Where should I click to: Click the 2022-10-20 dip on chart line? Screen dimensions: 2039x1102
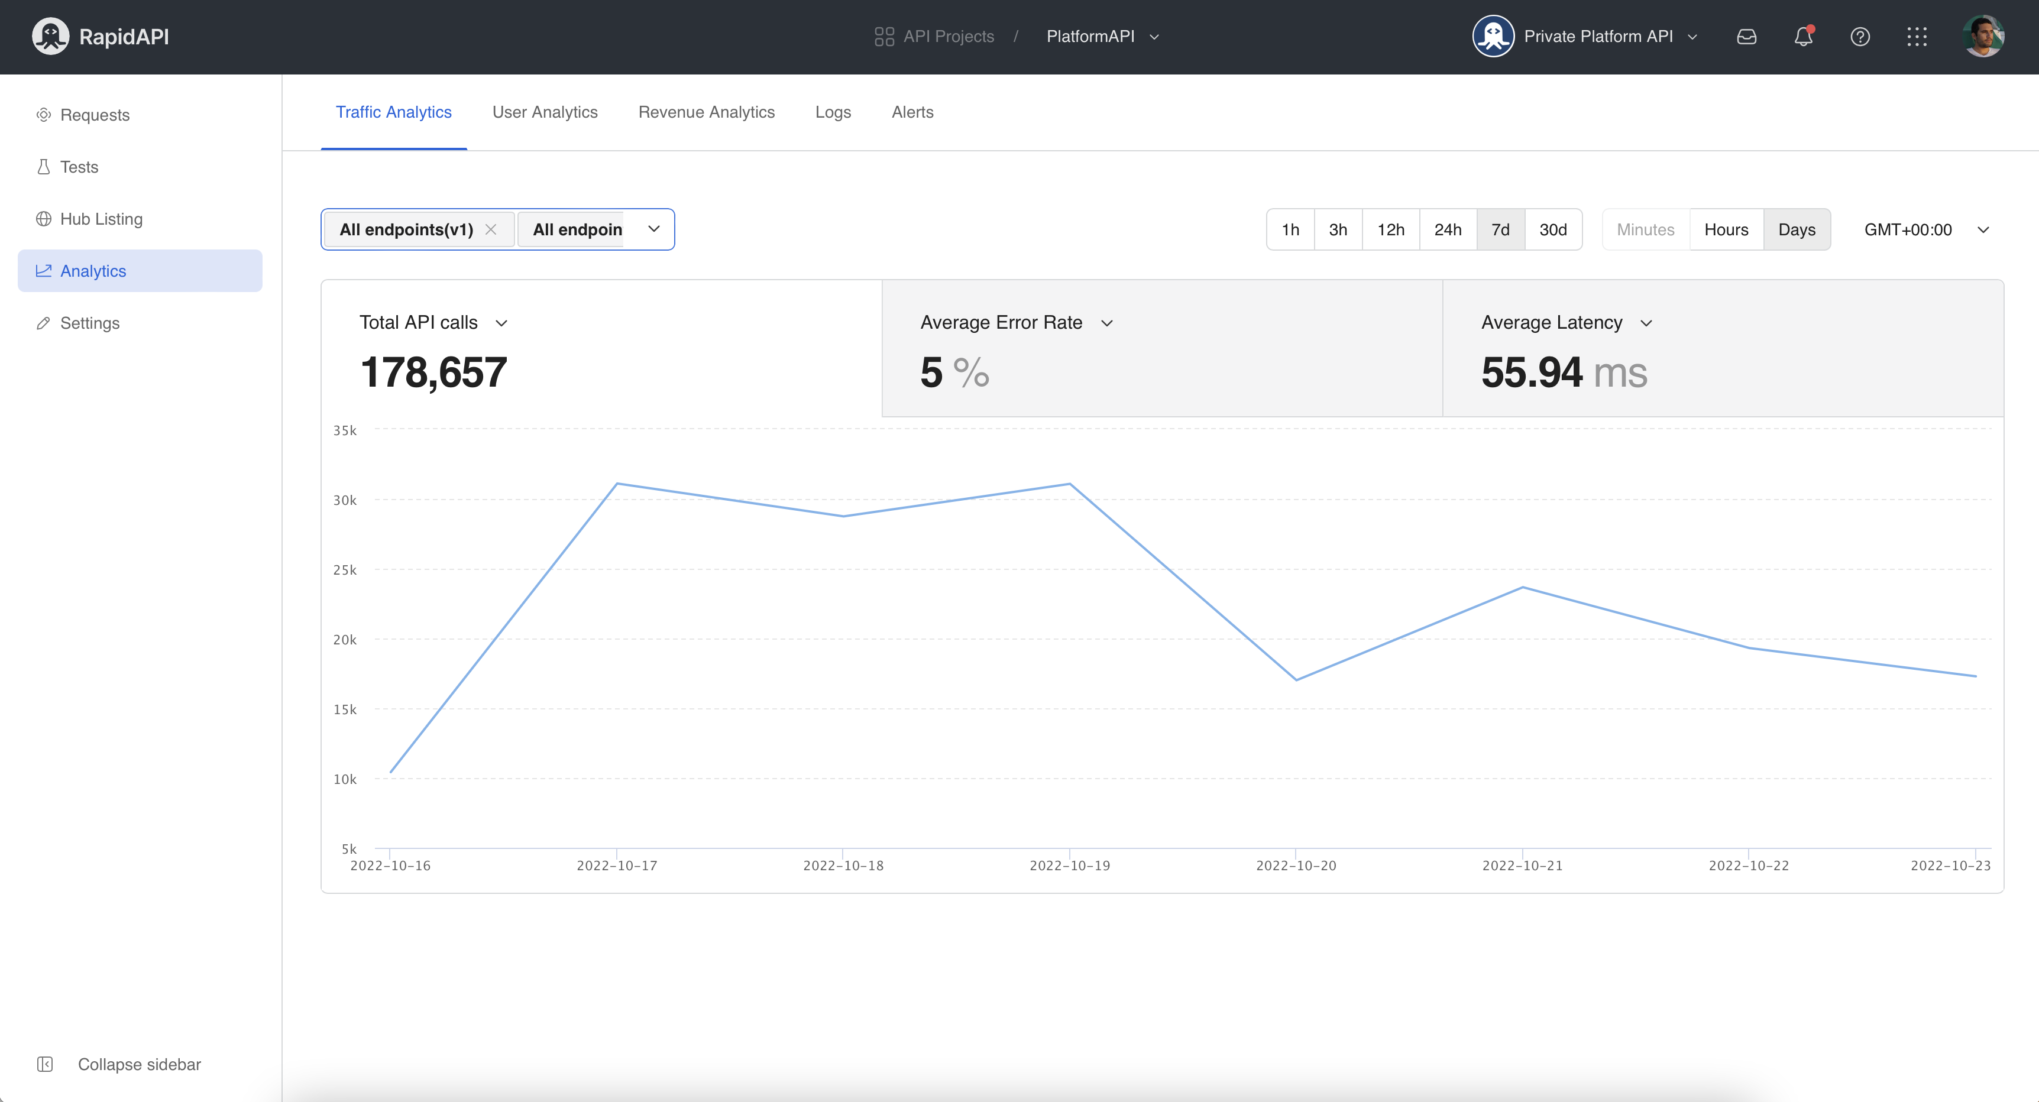click(1296, 679)
